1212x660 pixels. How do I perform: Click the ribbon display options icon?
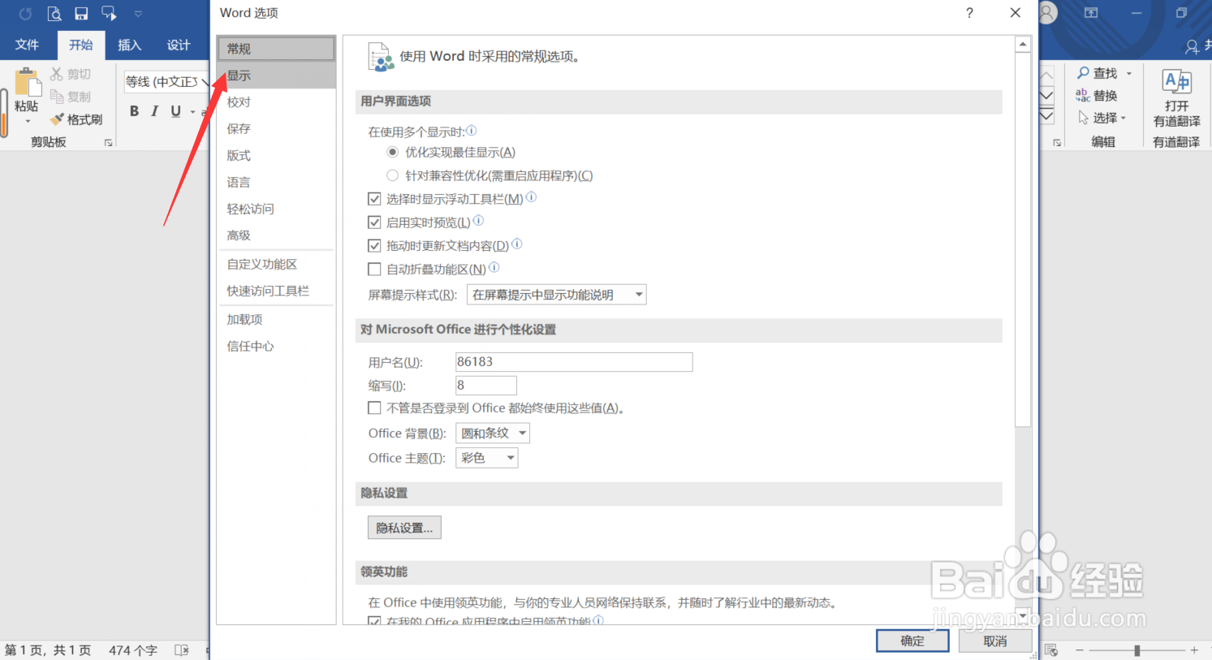1091,13
